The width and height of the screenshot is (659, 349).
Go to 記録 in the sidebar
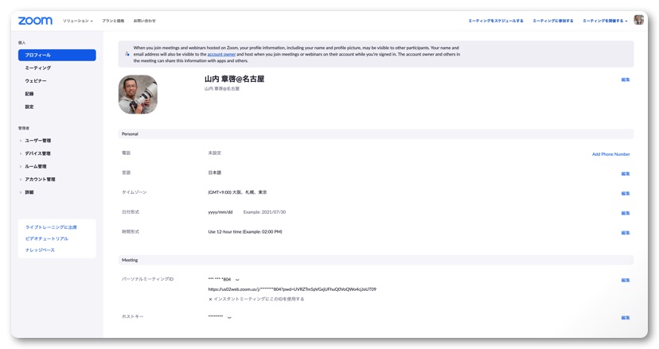[x=29, y=94]
